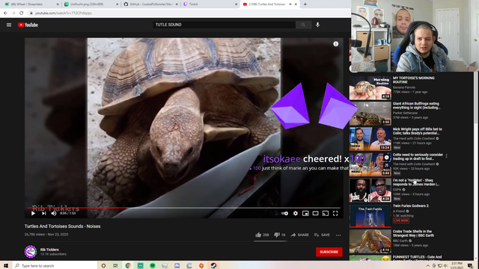Open the notification center icon
Image resolution: width=479 pixels, height=269 pixels.
pyautogui.click(x=471, y=266)
